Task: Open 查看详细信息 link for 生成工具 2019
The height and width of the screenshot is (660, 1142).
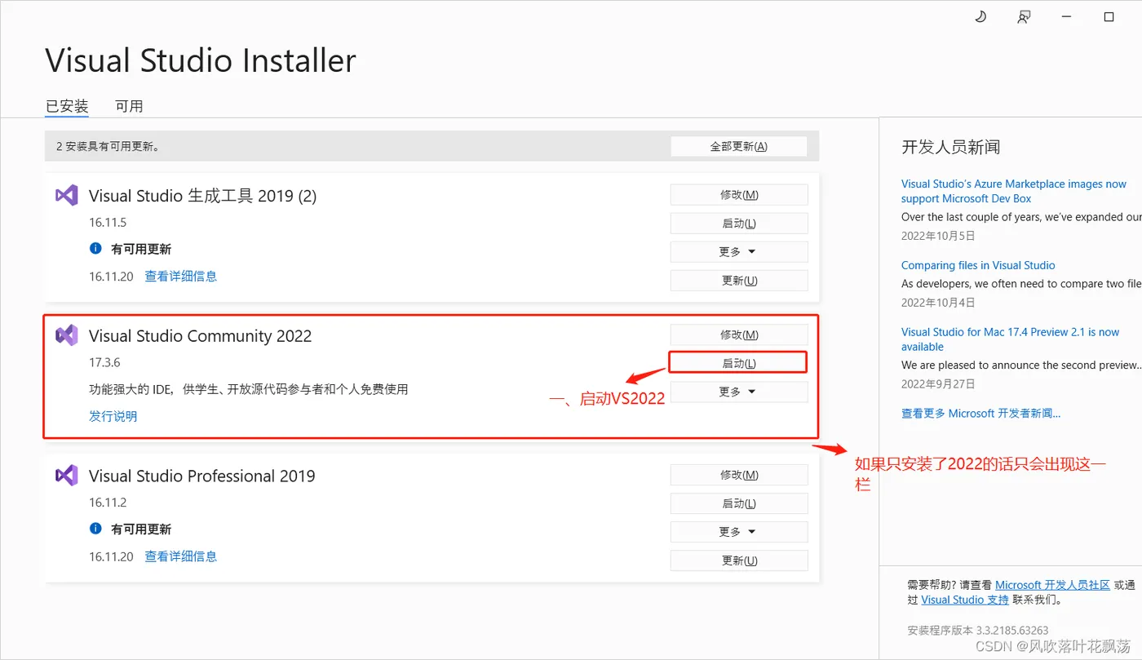Action: coord(181,276)
